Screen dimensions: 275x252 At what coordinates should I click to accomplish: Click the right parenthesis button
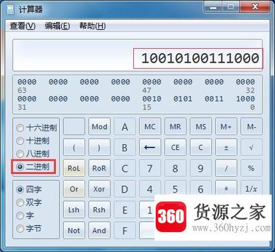tap(99, 147)
